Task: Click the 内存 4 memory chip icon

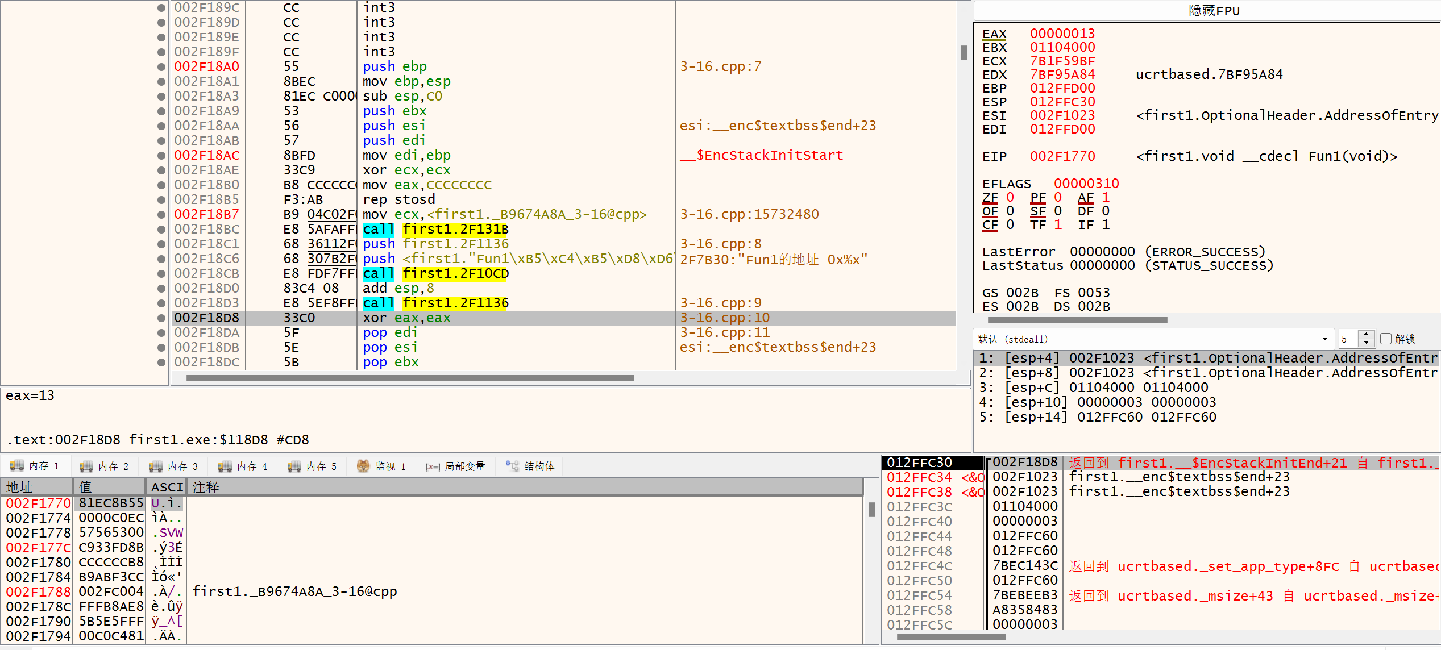Action: tap(225, 466)
